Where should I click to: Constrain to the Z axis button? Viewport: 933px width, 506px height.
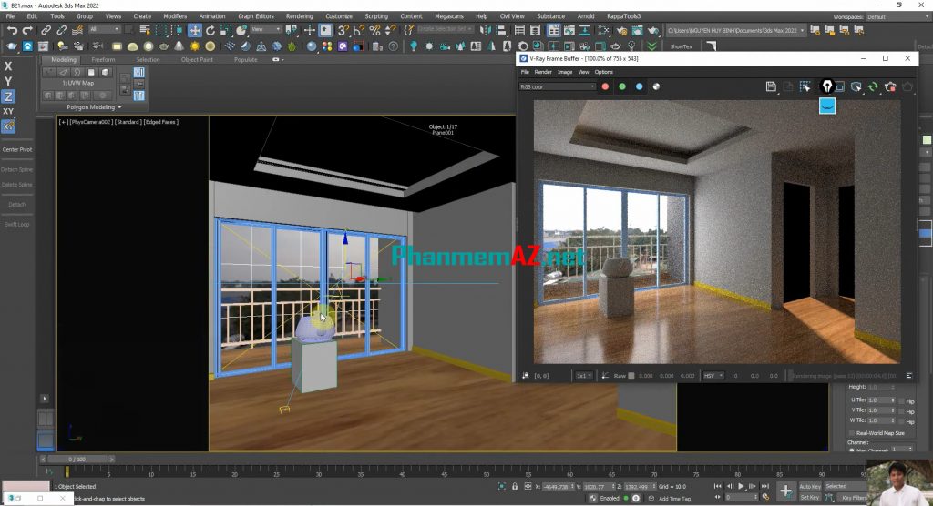[8, 96]
